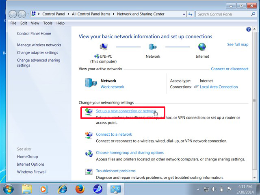Click the Control Panel icon in the address bar
Viewport: 260px width, 195px height.
[34, 14]
